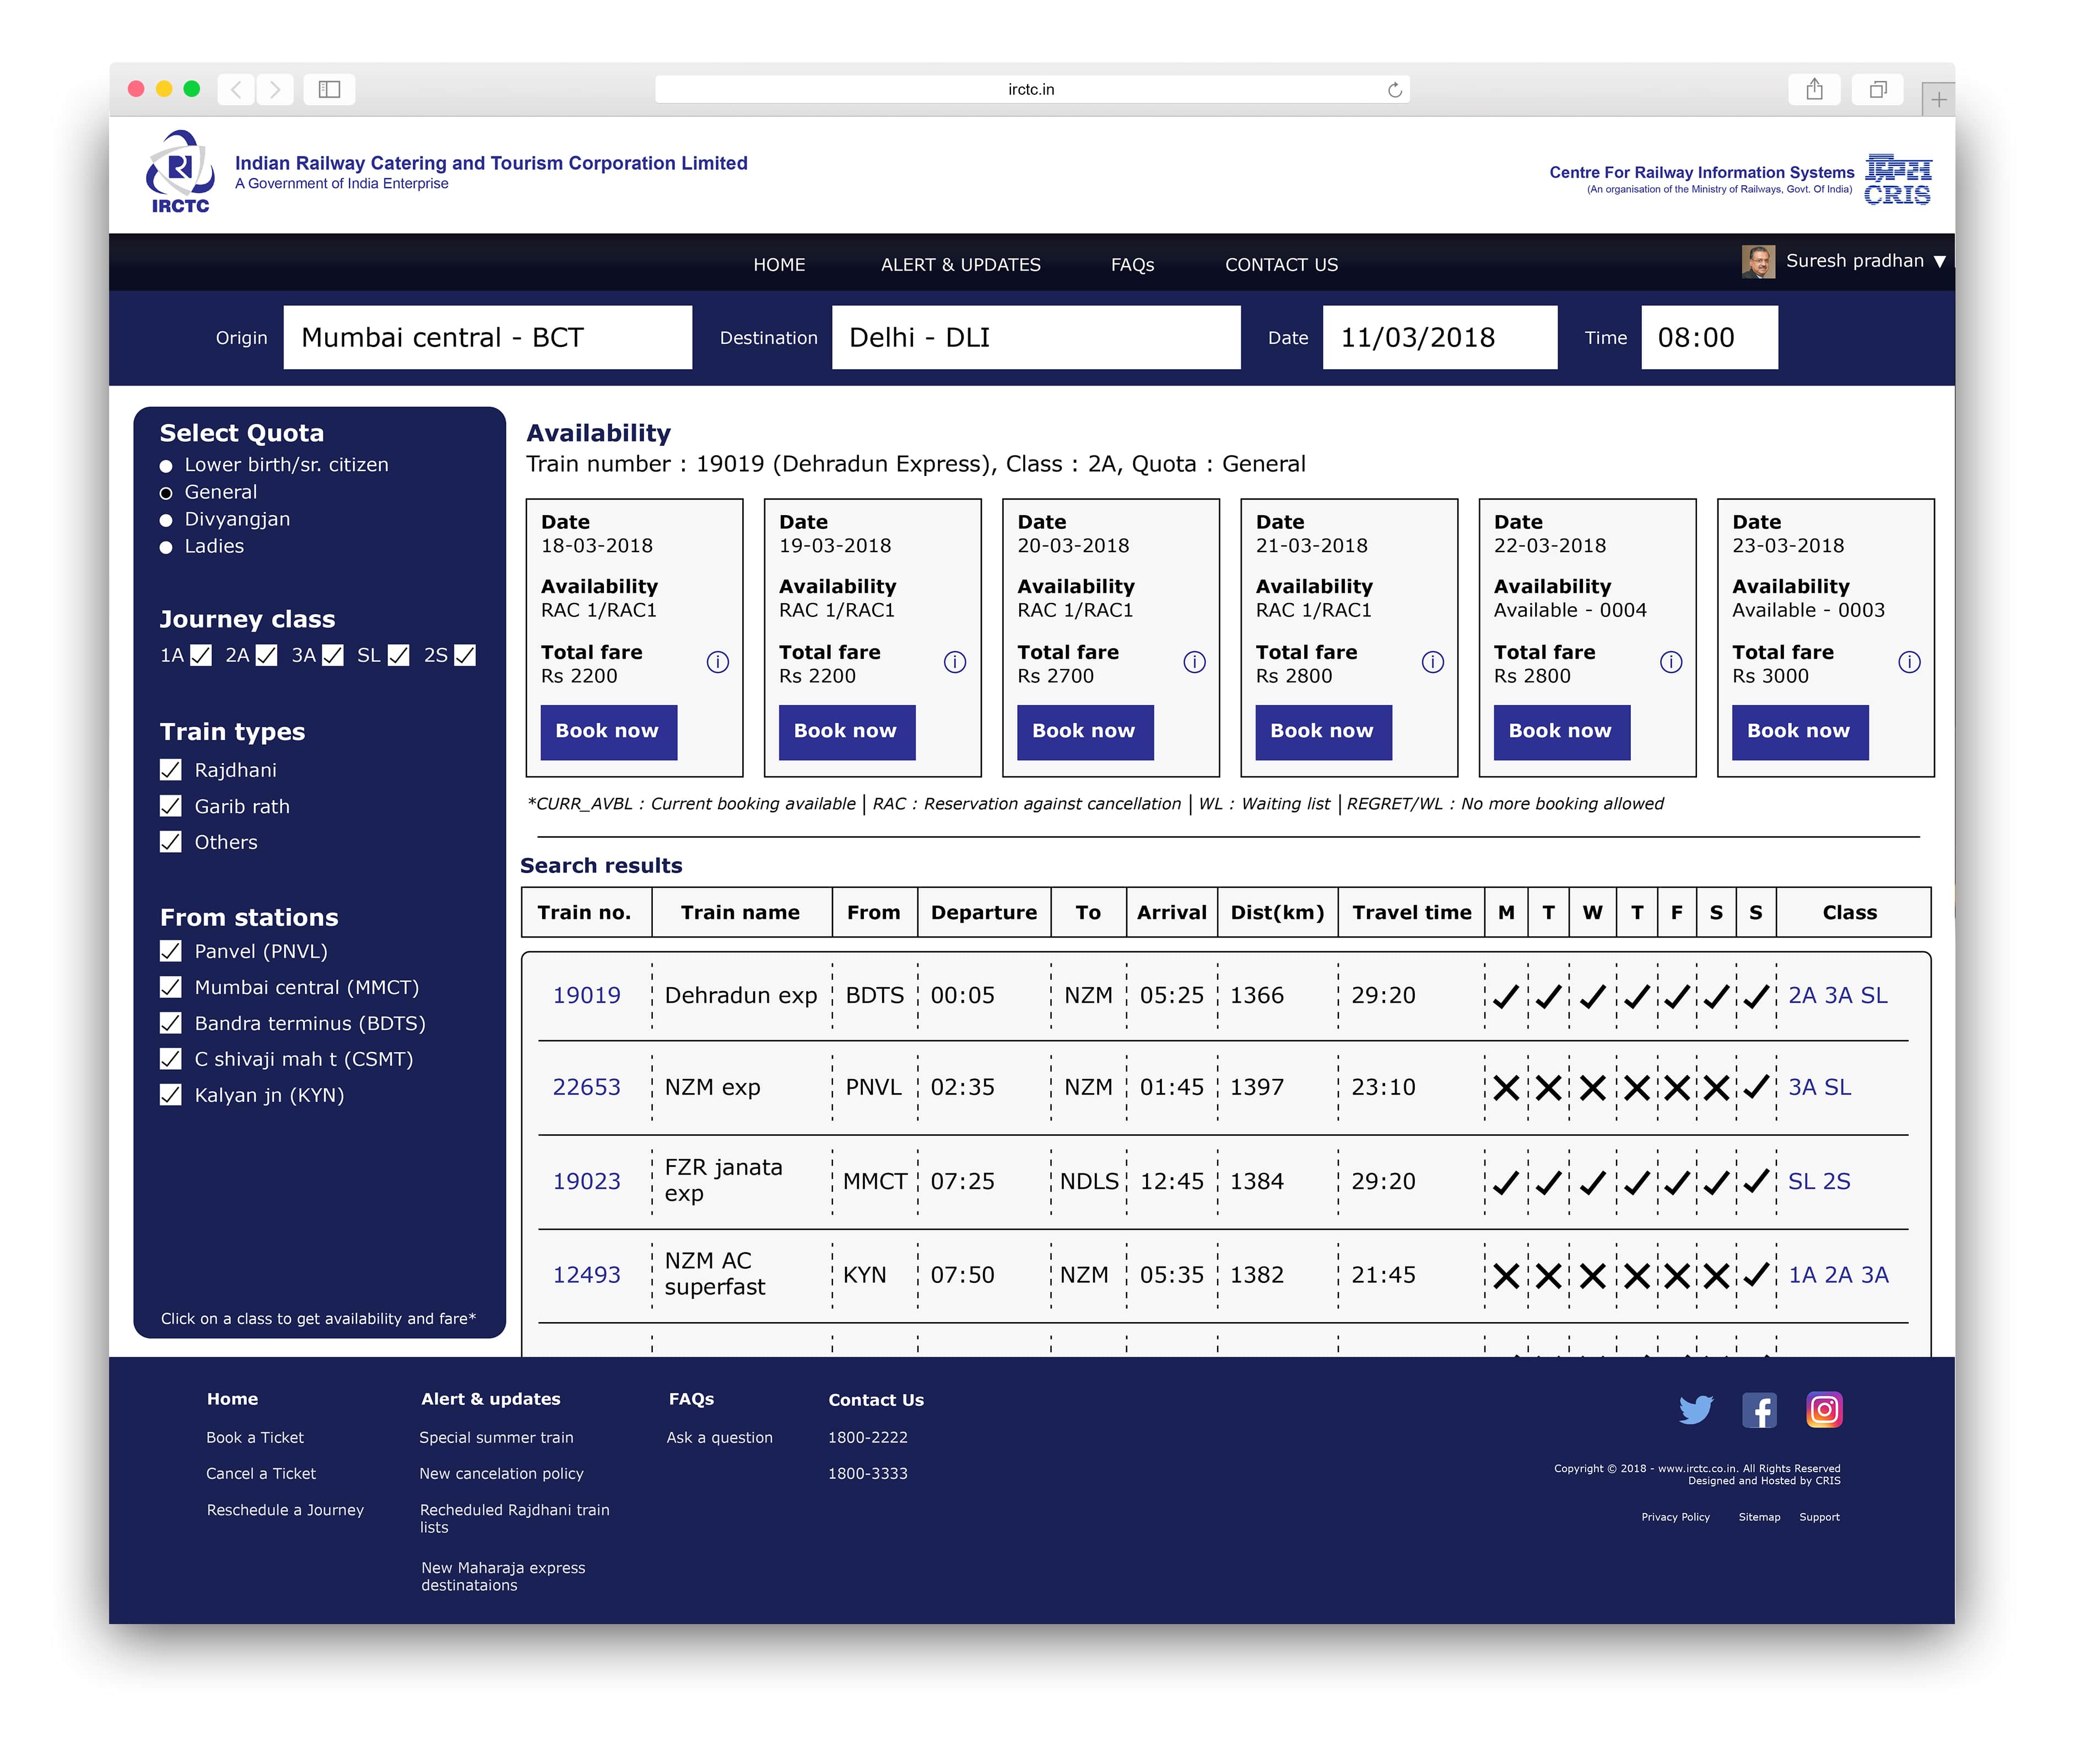Click the browser share icon

click(1814, 90)
